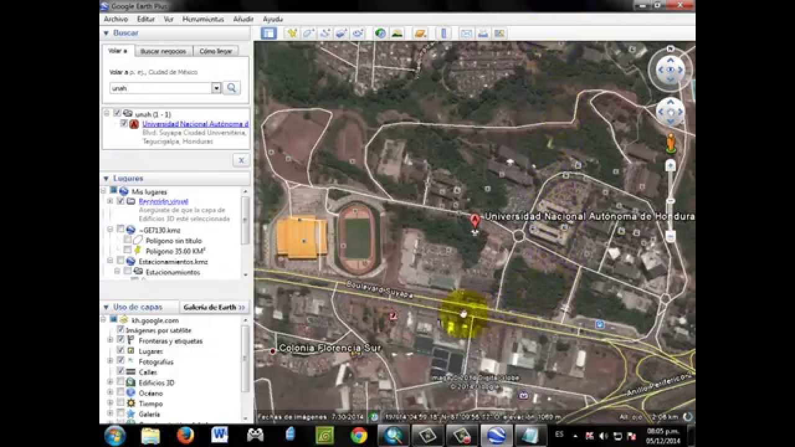Check the Estacionamientos.kmz checkbox
Viewport: 795px width, 447px height.
coord(120,261)
